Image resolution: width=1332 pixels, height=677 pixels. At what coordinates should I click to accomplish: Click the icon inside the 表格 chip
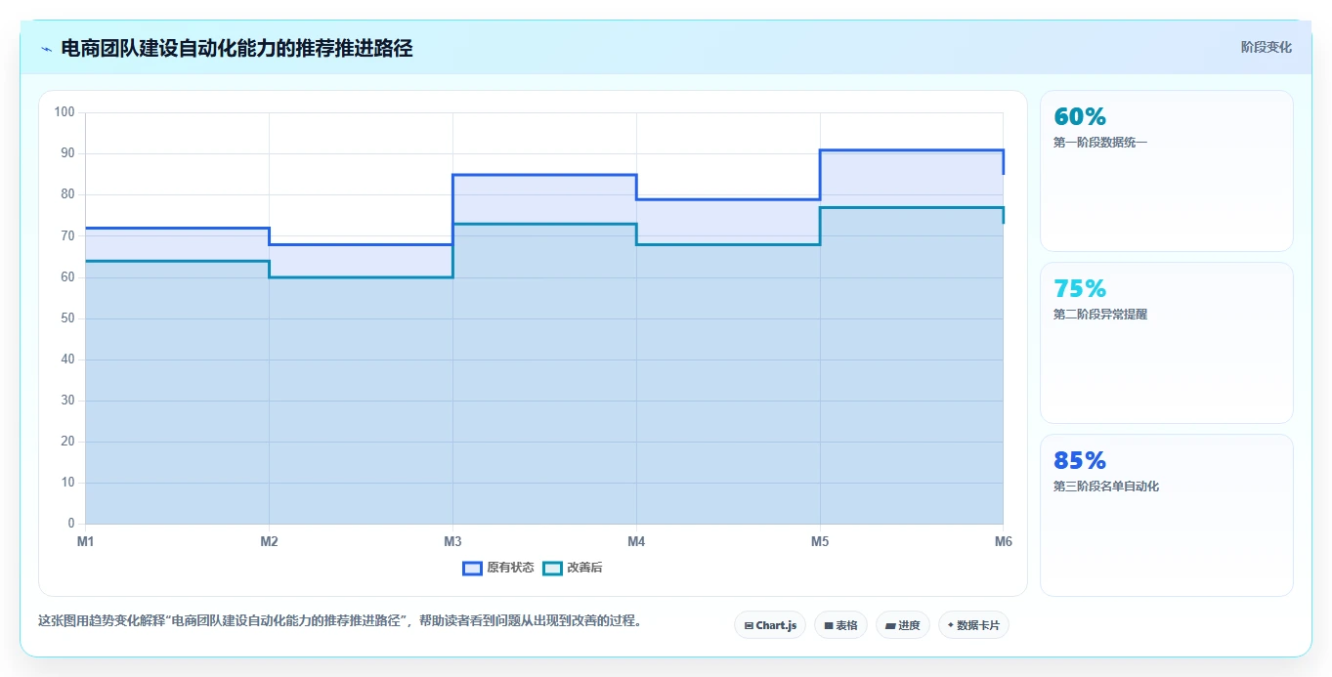click(x=829, y=625)
